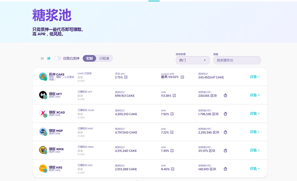Click the 赚取 HFT pool title
Viewport: 297px width, 181px height.
55,94
